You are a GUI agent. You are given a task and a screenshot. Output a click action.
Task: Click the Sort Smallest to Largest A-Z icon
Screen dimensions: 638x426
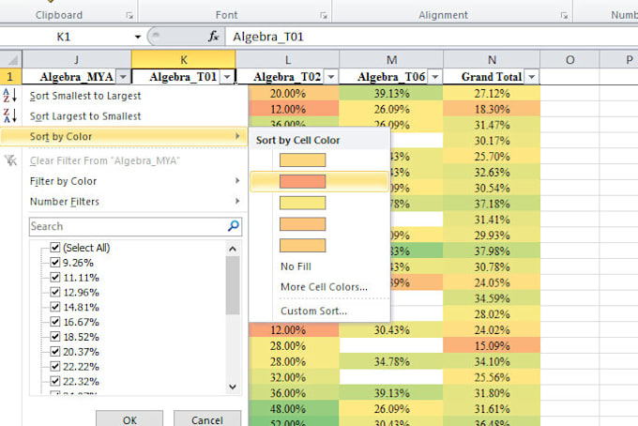9,95
